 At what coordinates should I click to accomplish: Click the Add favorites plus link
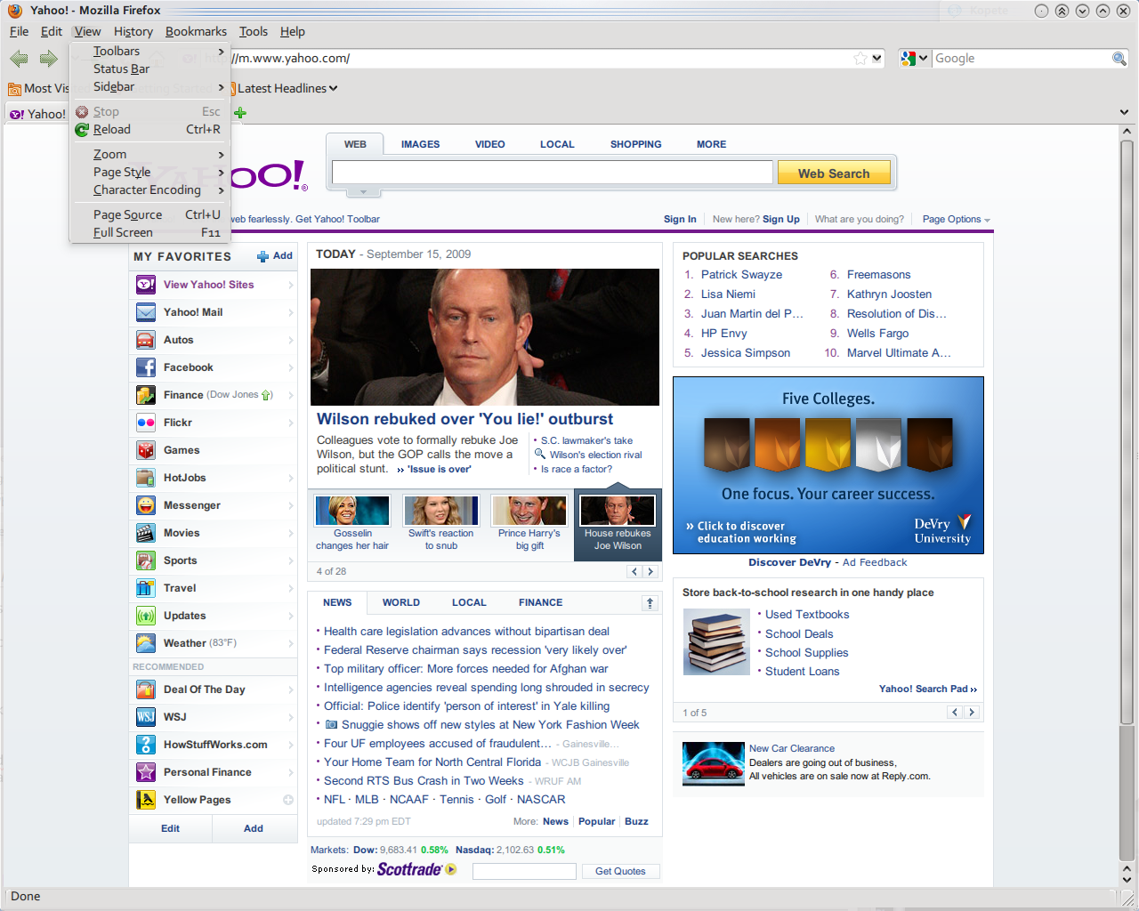(275, 256)
